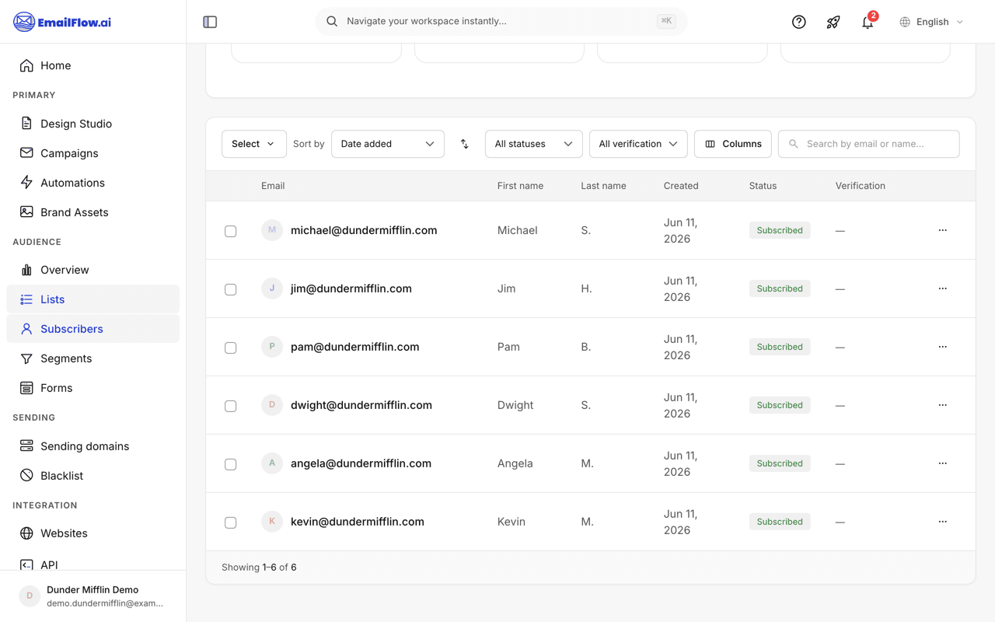This screenshot has height=622, width=995.
Task: Open row actions for angela@dundermifflin.com
Action: [x=943, y=463]
